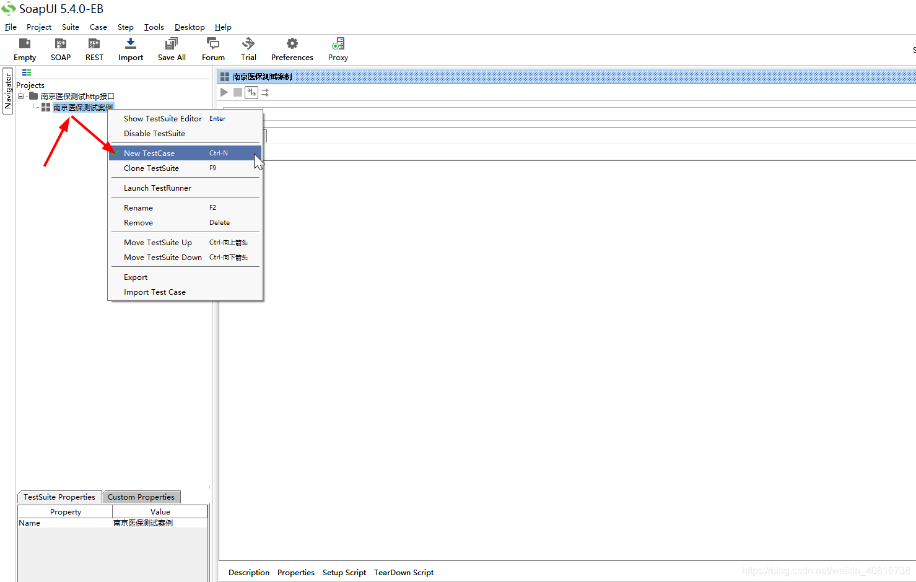Choose Move TestSuite Up
This screenshot has width=916, height=582.
(185, 242)
